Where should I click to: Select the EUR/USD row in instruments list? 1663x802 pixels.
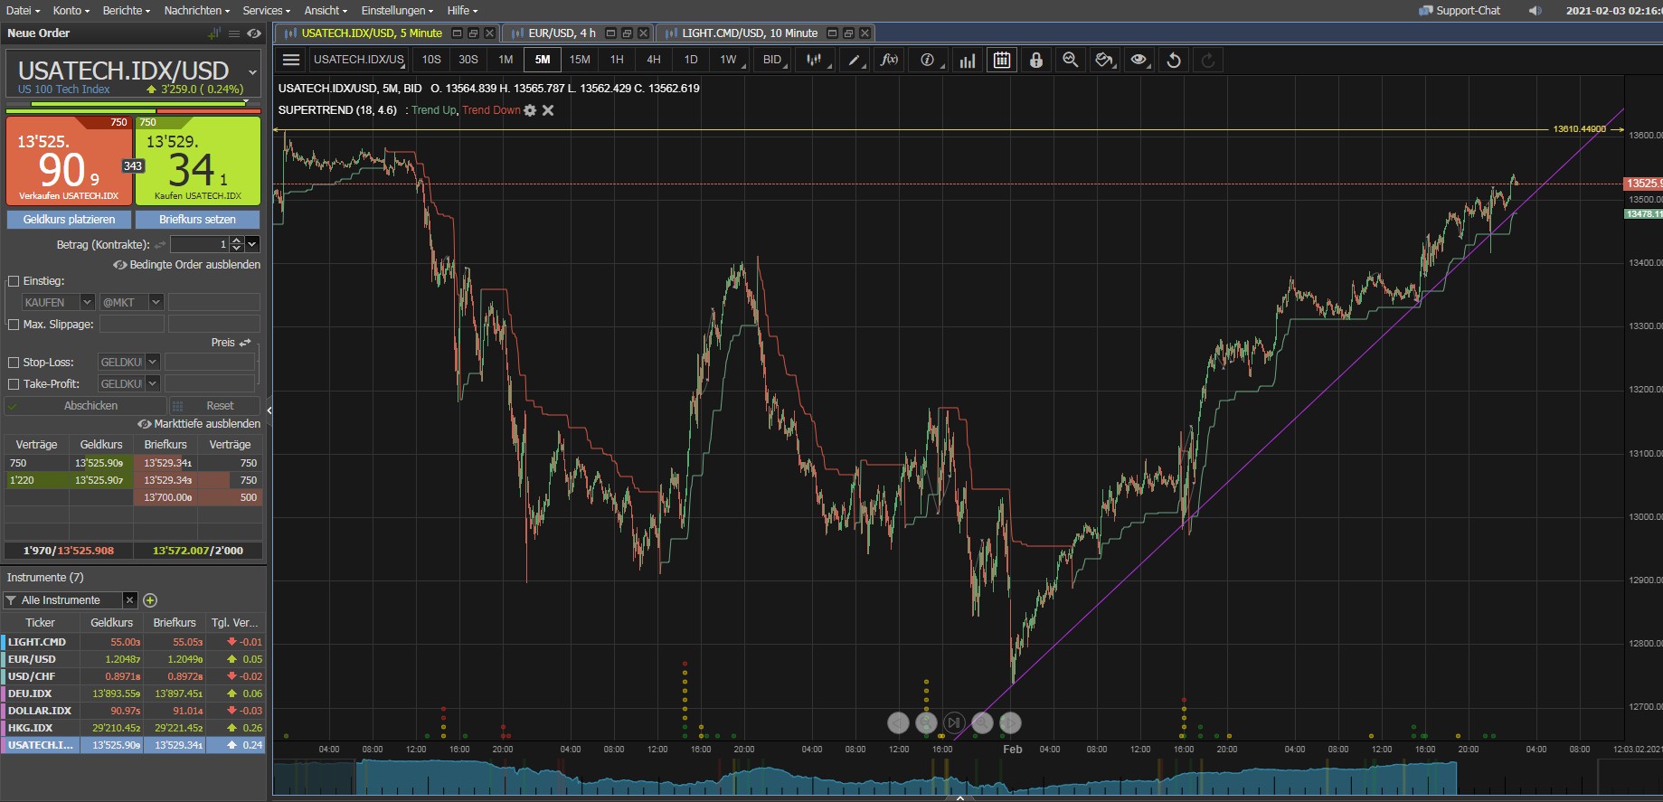pyautogui.click(x=33, y=659)
